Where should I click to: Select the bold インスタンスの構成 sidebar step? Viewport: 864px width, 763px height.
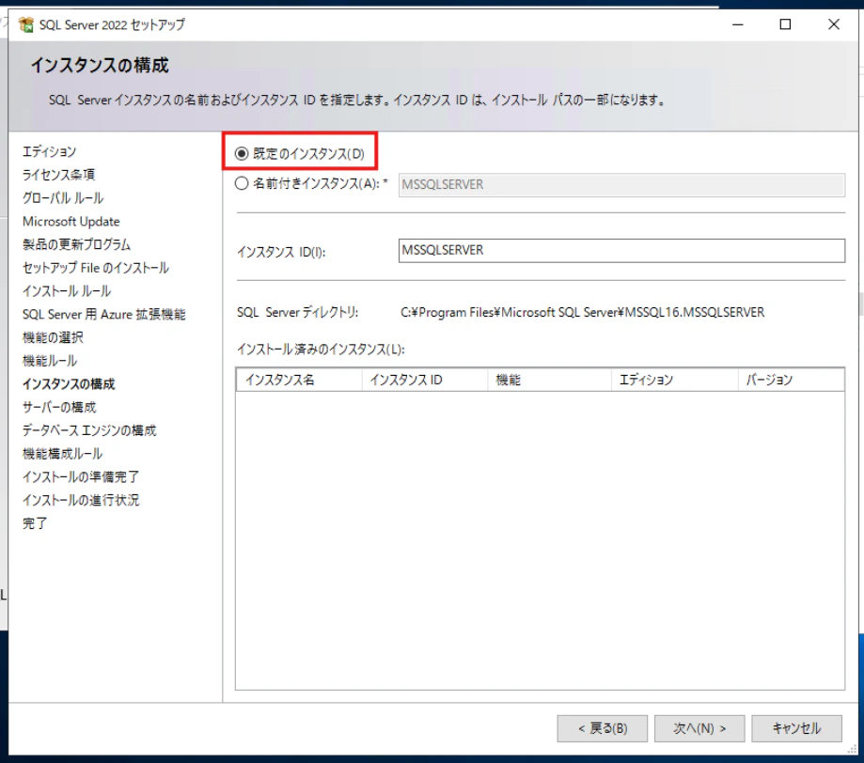[x=69, y=384]
